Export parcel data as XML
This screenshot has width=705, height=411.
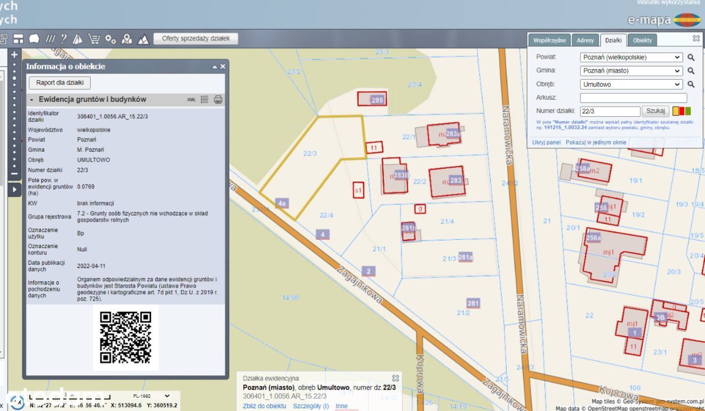[x=191, y=100]
